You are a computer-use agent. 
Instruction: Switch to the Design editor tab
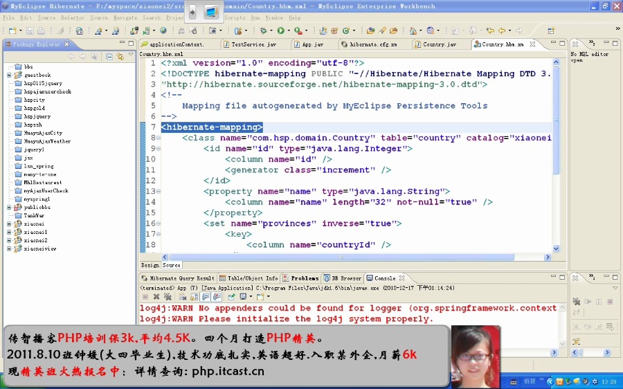coord(150,265)
